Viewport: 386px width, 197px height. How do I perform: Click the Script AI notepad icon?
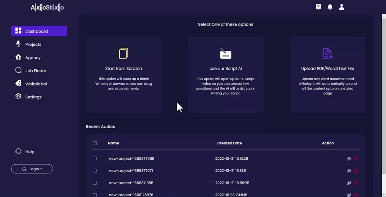[x=226, y=54]
